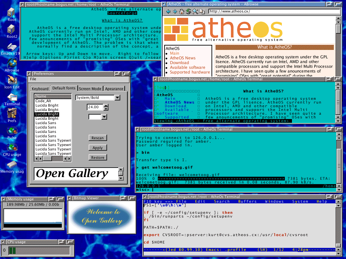The width and height of the screenshot is (346, 259).
Task: Click the ABrowse vertical scrollbar thumb
Action: click(x=338, y=29)
